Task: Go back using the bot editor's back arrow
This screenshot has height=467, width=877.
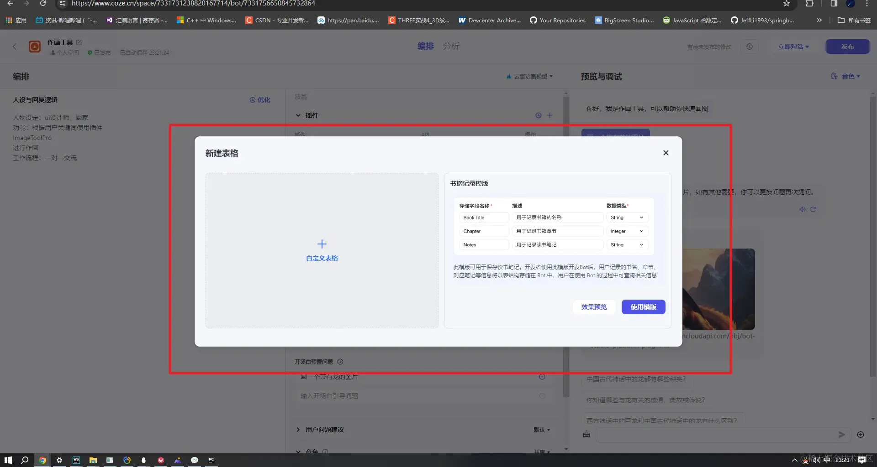Action: click(15, 47)
